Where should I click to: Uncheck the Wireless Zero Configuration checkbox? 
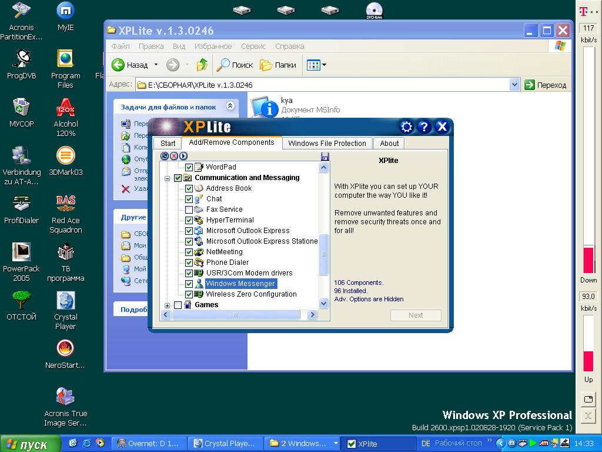189,294
